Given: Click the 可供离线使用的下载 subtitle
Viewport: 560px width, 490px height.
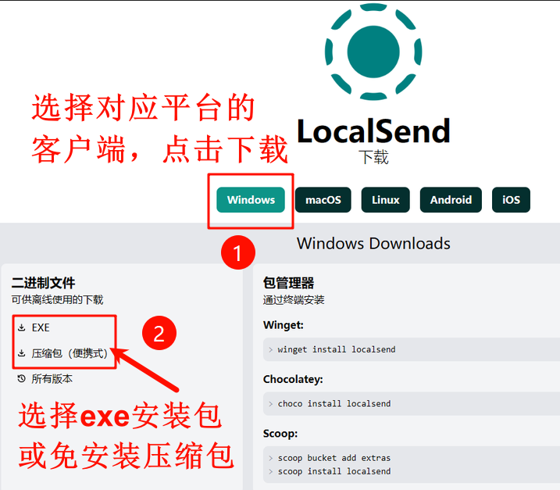Looking at the screenshot, I should pyautogui.click(x=57, y=300).
